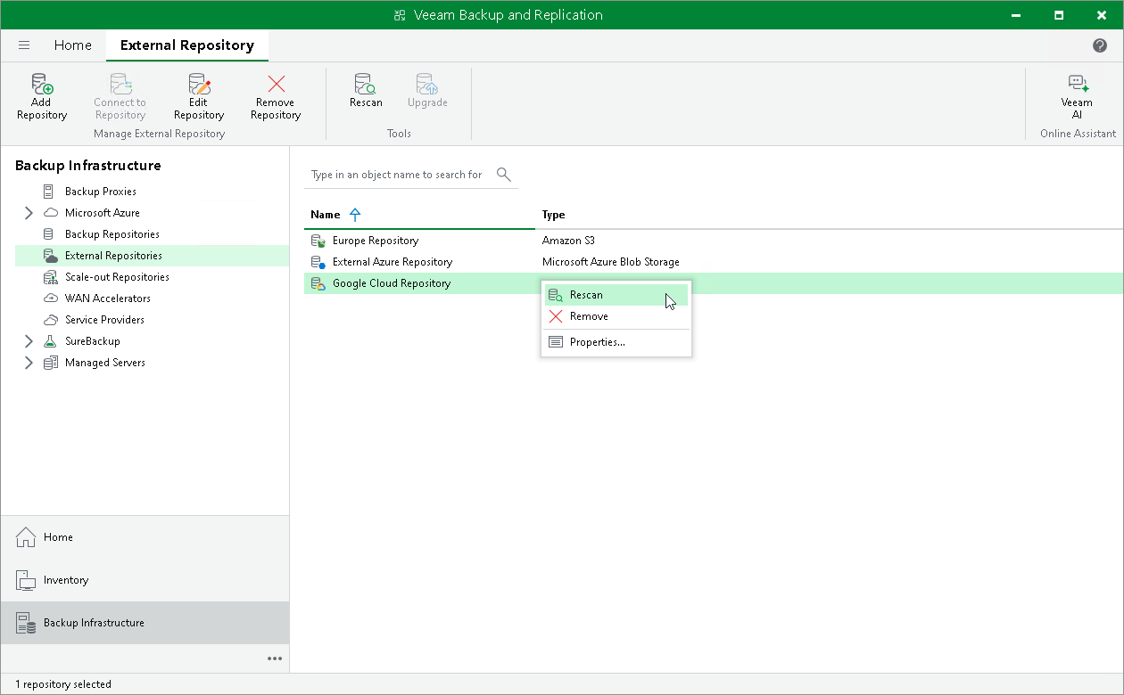
Task: Click the WAN Accelerators tree icon
Action: pos(50,298)
